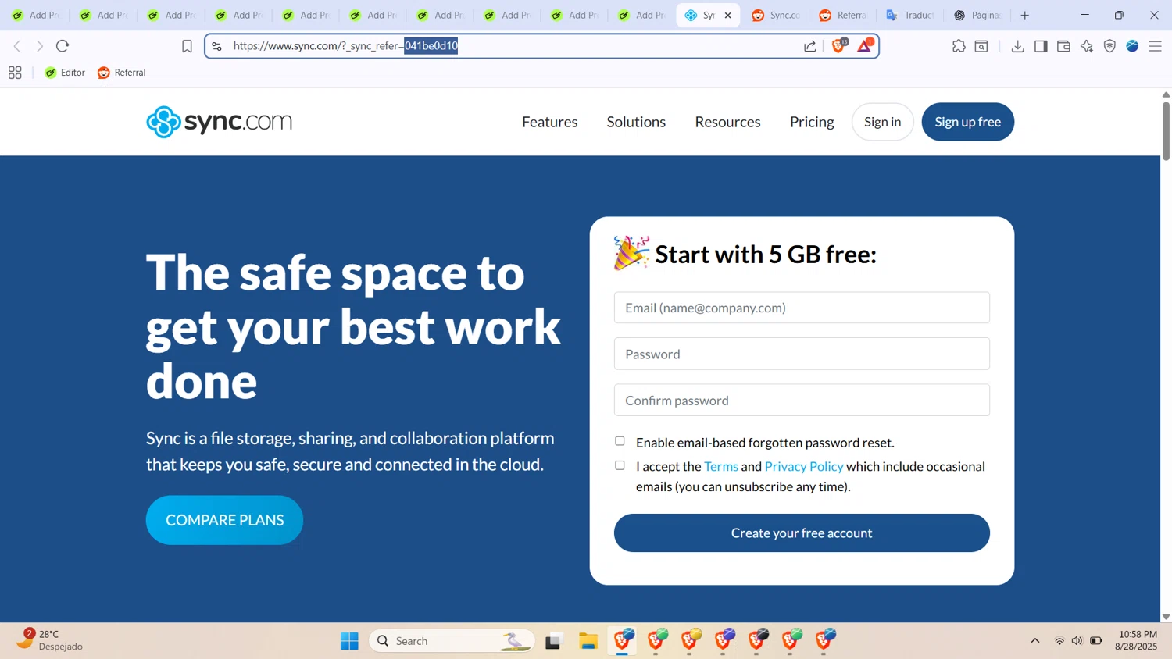Close the active Sync tab

[x=727, y=15]
